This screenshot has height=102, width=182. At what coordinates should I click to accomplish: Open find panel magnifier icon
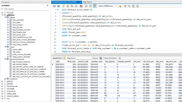tap(129, 6)
